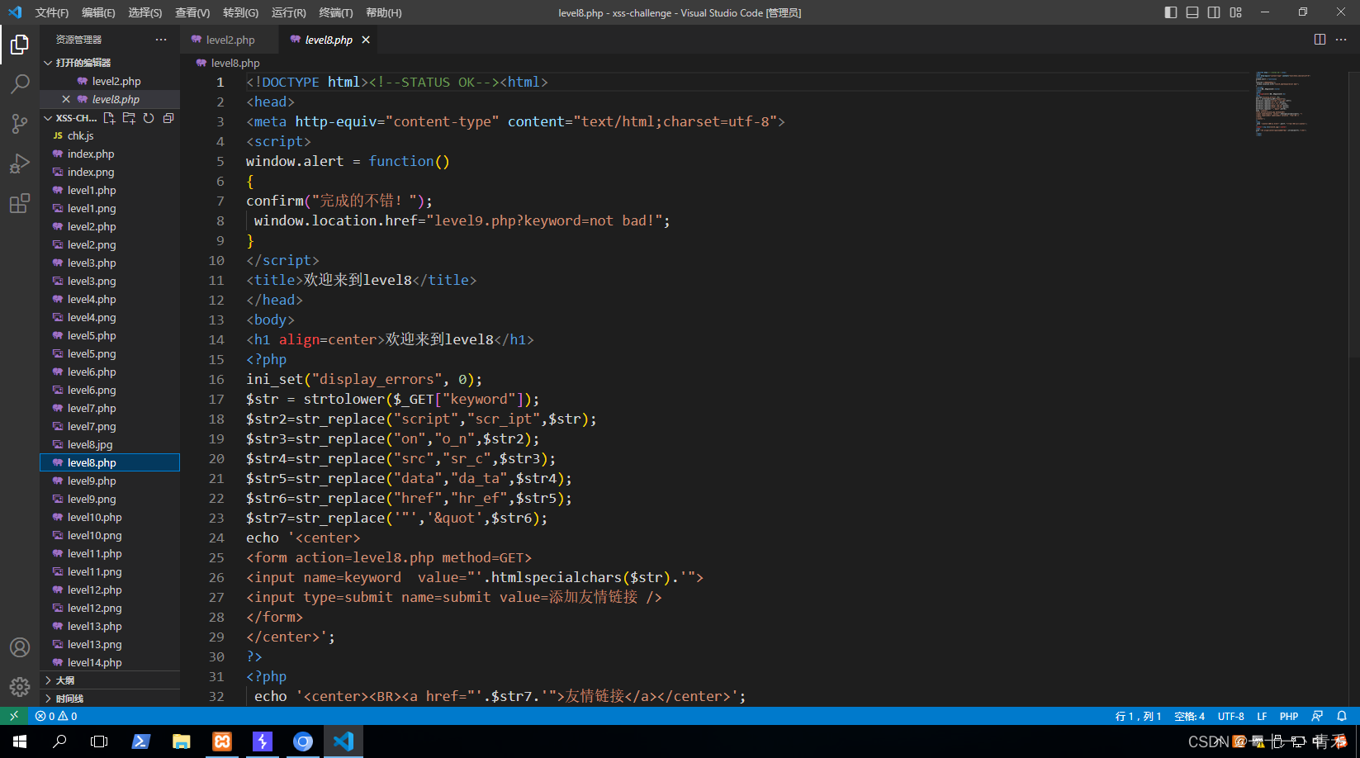Open the 编辑(E) menu
Image resolution: width=1360 pixels, height=758 pixels.
click(x=98, y=12)
